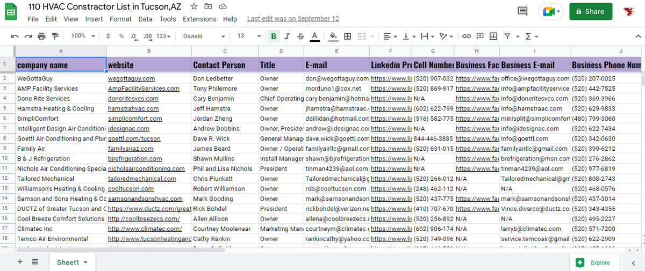Click the Redo icon
Viewport: 645px width, 271px height.
[x=28, y=36]
